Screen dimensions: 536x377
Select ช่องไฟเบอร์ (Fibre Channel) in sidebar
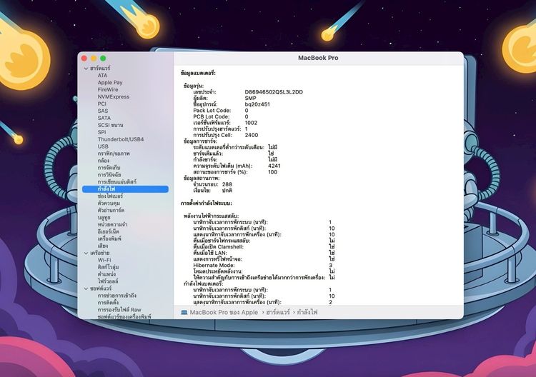click(x=110, y=196)
